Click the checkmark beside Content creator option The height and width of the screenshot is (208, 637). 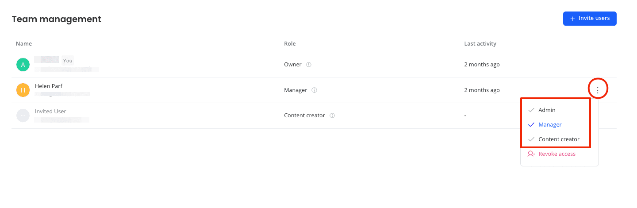click(531, 139)
